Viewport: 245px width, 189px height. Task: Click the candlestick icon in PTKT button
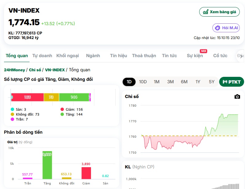click(x=225, y=82)
